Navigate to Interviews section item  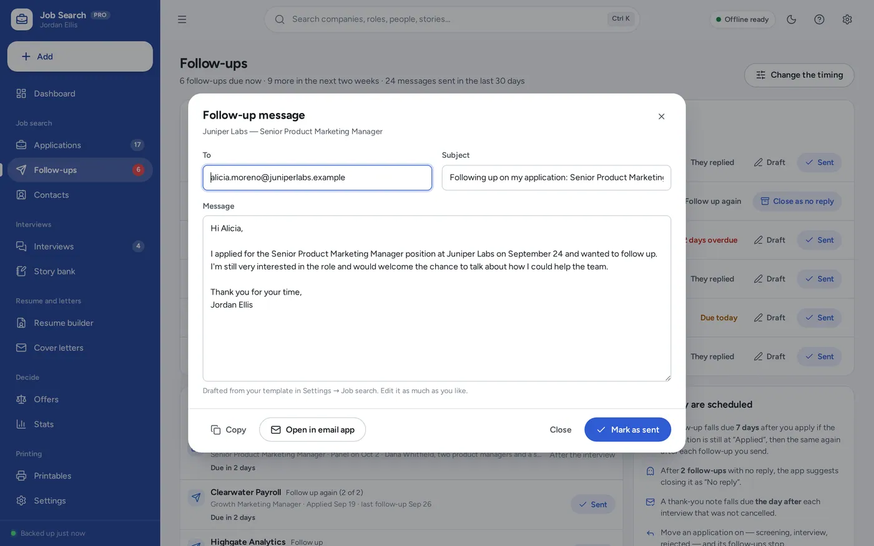tap(80, 246)
